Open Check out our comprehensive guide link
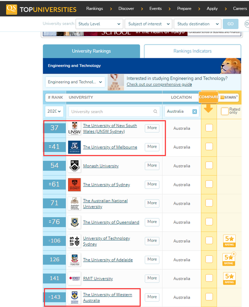The height and width of the screenshot is (307, 249). click(x=159, y=84)
